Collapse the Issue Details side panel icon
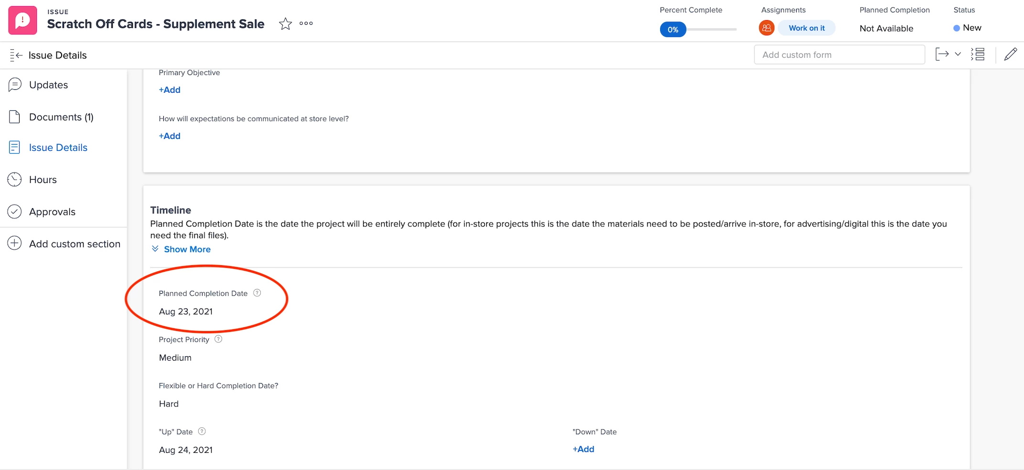 point(16,55)
